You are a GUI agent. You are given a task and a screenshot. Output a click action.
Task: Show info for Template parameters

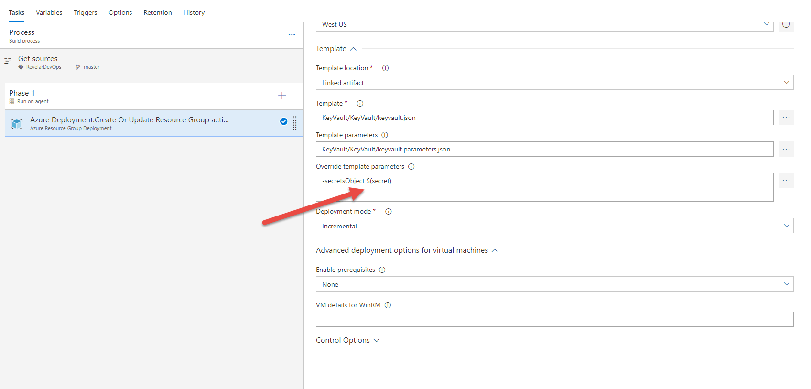tap(385, 135)
